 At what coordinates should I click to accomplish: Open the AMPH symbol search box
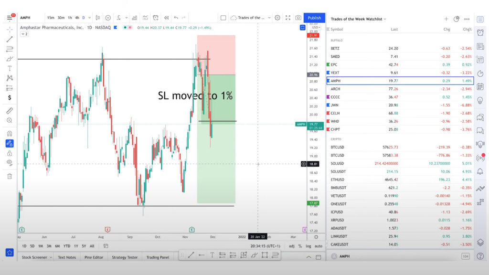pyautogui.click(x=25, y=18)
